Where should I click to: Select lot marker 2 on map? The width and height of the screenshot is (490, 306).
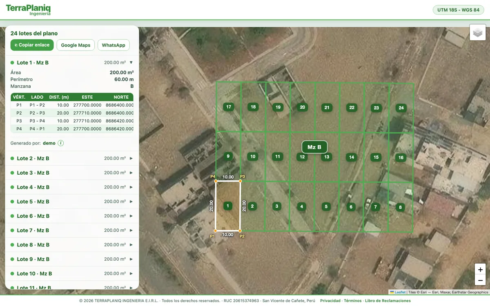252,206
